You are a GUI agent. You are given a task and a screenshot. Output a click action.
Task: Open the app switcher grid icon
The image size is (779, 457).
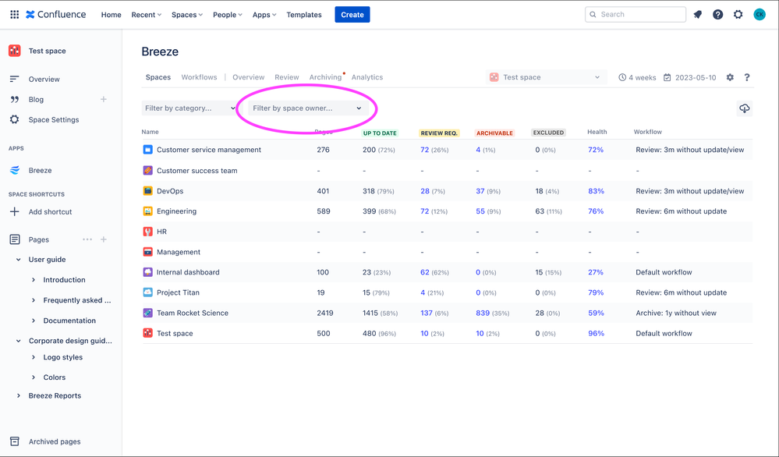(x=14, y=14)
